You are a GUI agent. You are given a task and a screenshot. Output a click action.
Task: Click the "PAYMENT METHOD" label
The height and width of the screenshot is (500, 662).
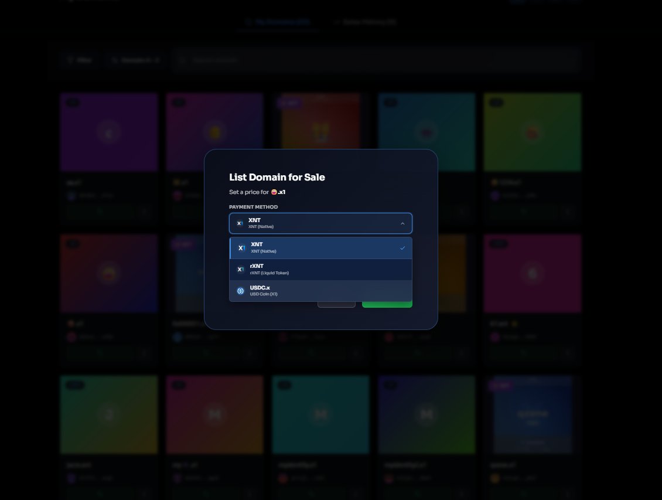pos(253,207)
